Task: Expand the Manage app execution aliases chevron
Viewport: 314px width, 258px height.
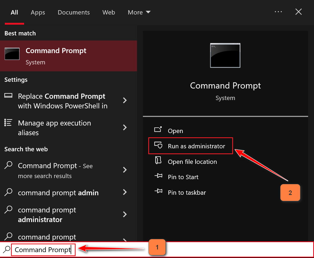Action: click(125, 127)
